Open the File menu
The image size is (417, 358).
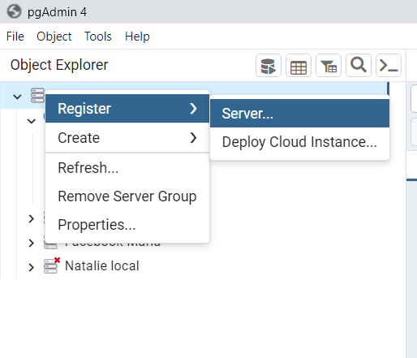tap(15, 37)
